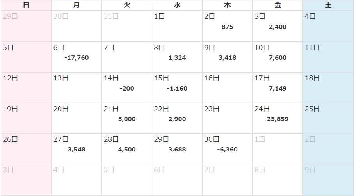Select the empty 16日 calendar cell
Viewport: 354px width, 196px height.
[x=227, y=88]
